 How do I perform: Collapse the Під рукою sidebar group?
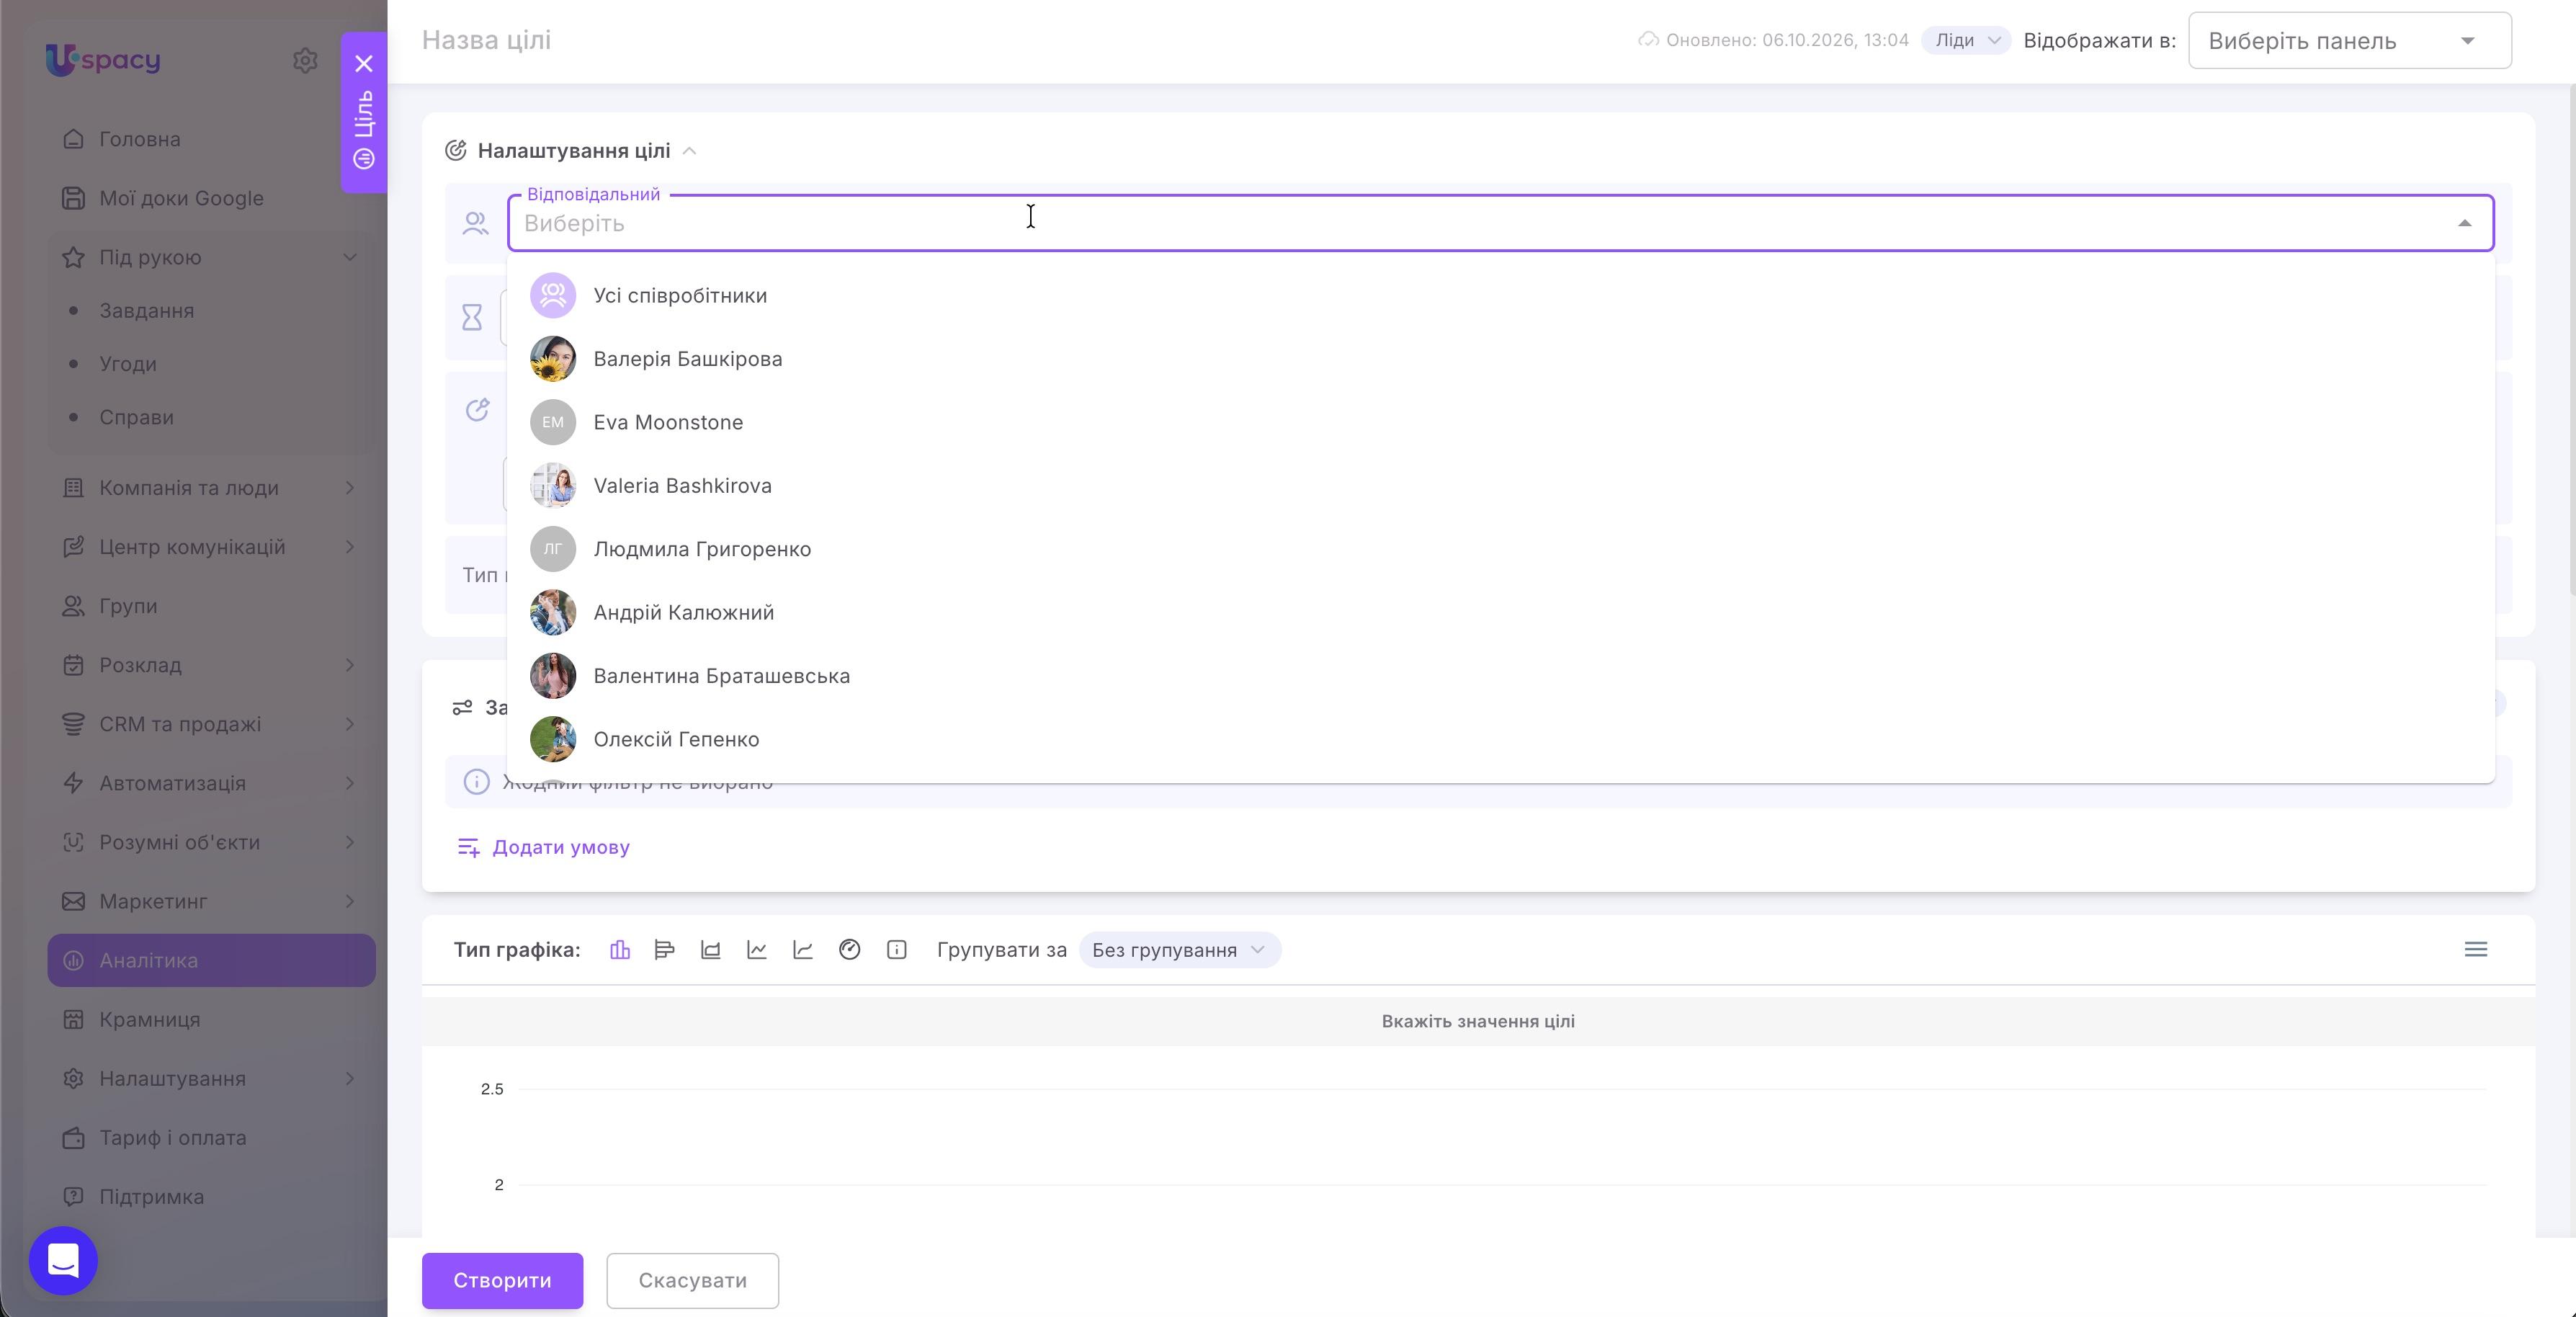(350, 257)
